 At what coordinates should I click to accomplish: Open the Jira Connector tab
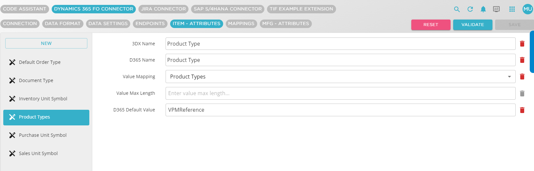[x=163, y=9]
